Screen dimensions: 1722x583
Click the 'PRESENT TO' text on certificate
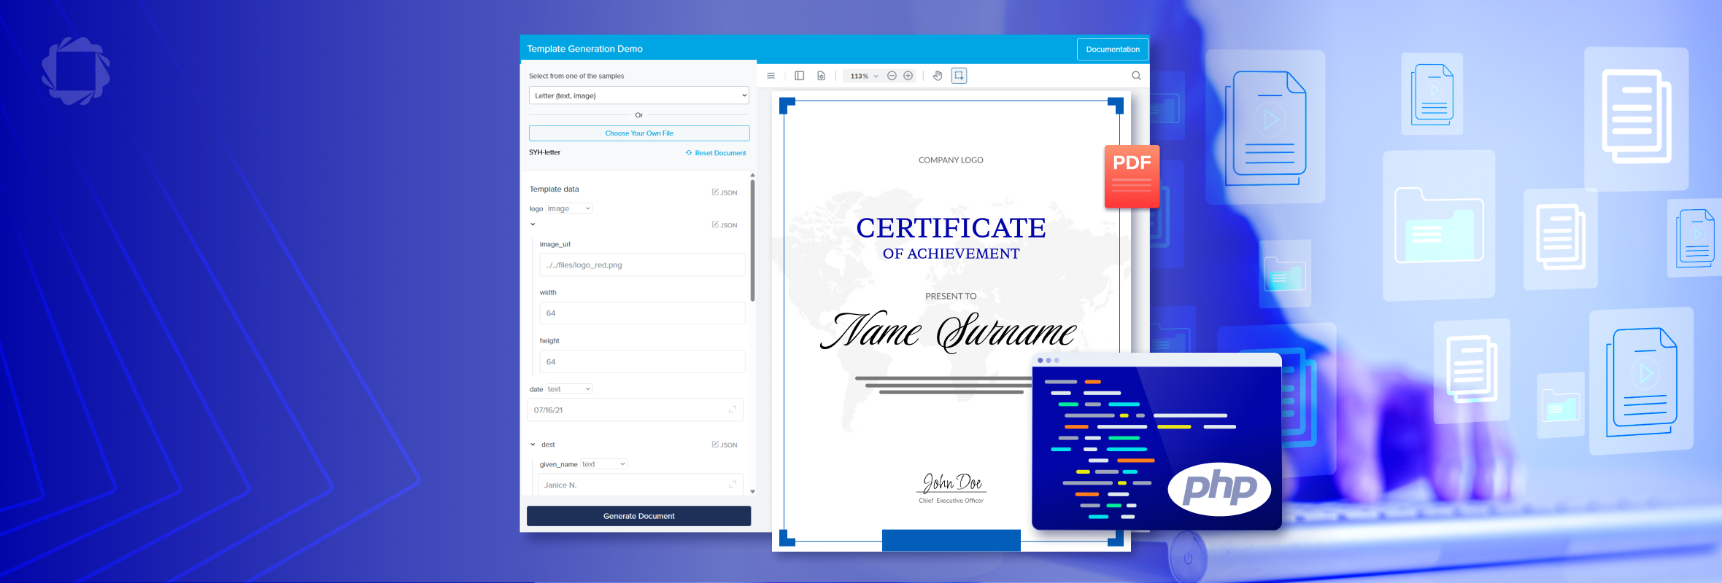pyautogui.click(x=951, y=297)
